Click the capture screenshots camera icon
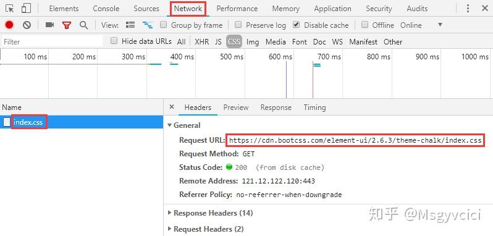This screenshot has height=236, width=493. coord(49,25)
